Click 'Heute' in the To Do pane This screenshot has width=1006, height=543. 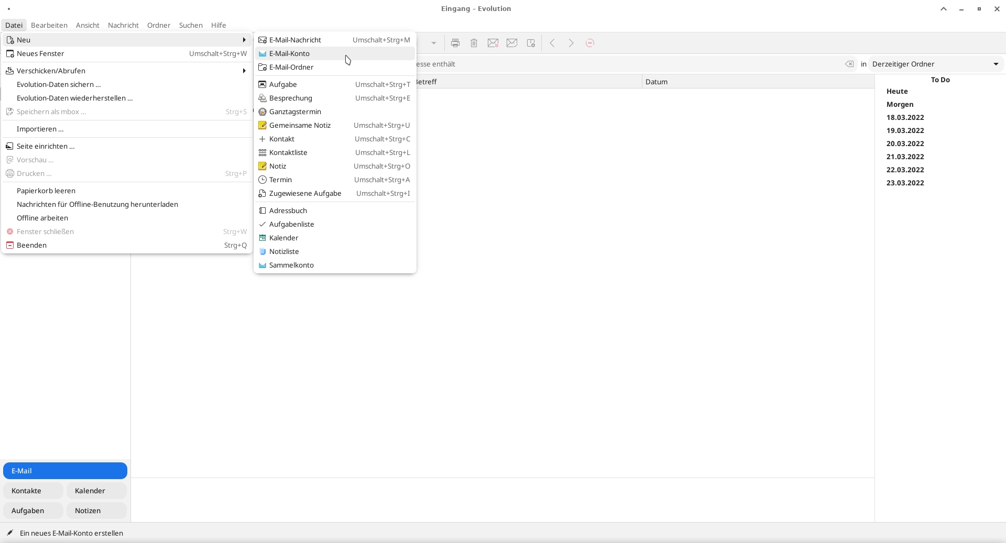(897, 91)
